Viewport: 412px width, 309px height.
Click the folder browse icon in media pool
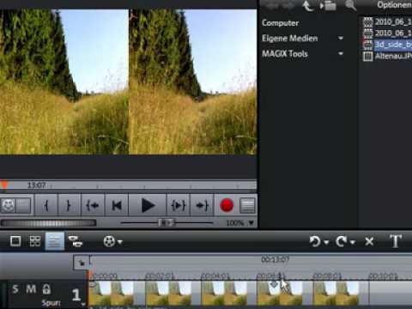328,5
